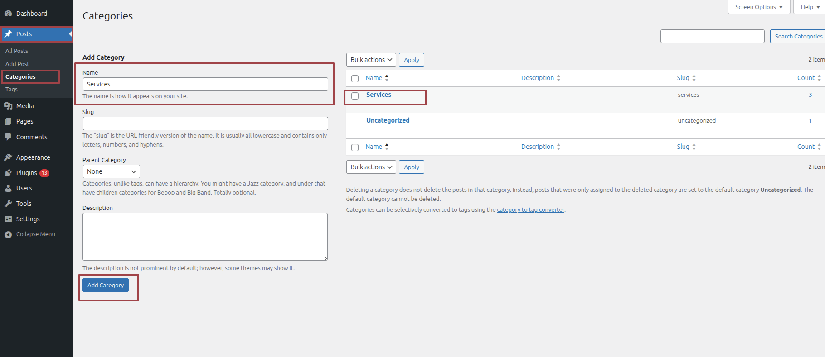Open Tags submenu item

pos(12,90)
